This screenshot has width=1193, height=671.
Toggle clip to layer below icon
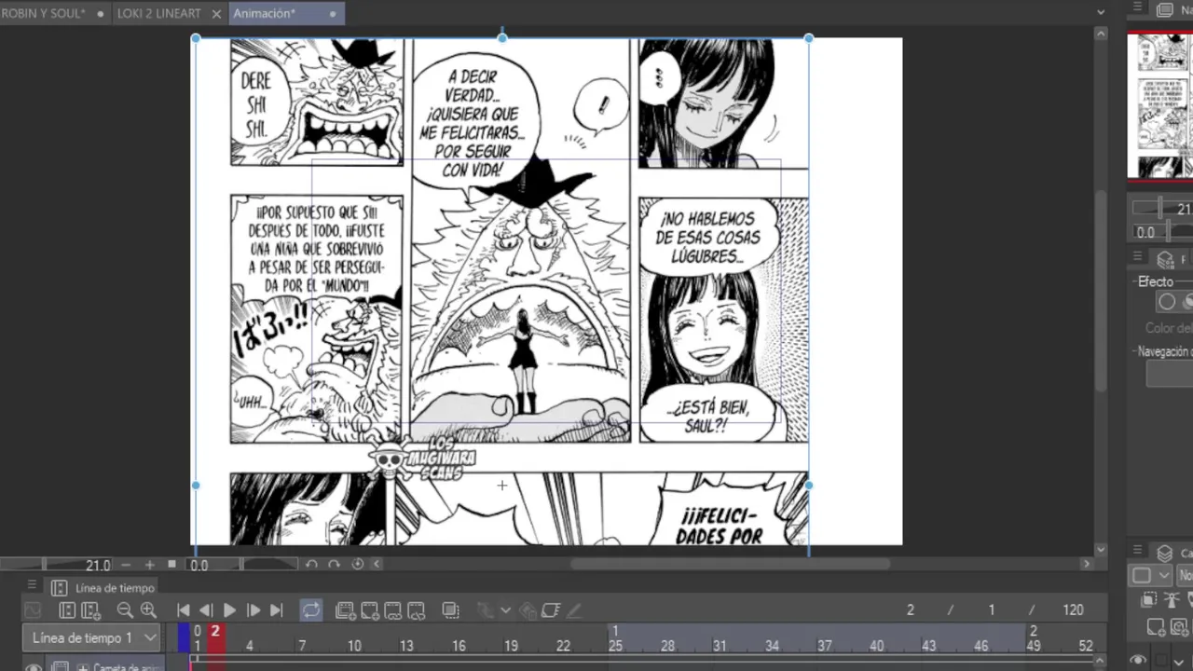tap(1150, 599)
